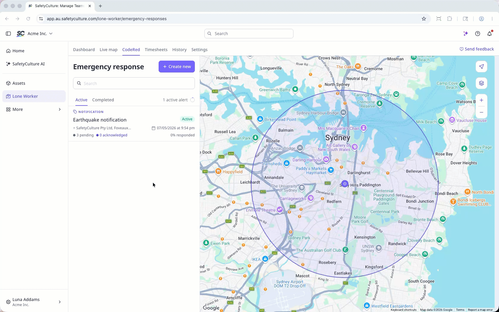Open the Lone Worker Settings tab
The height and width of the screenshot is (312, 499).
point(199,50)
